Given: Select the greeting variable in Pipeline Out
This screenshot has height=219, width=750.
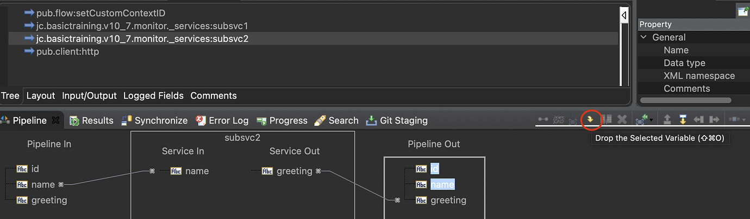Looking at the screenshot, I should point(448,200).
